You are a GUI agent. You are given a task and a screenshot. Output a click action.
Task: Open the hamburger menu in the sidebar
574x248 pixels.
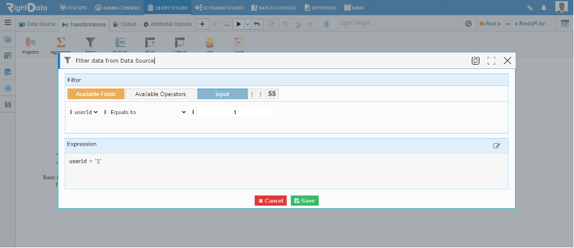[x=8, y=23]
